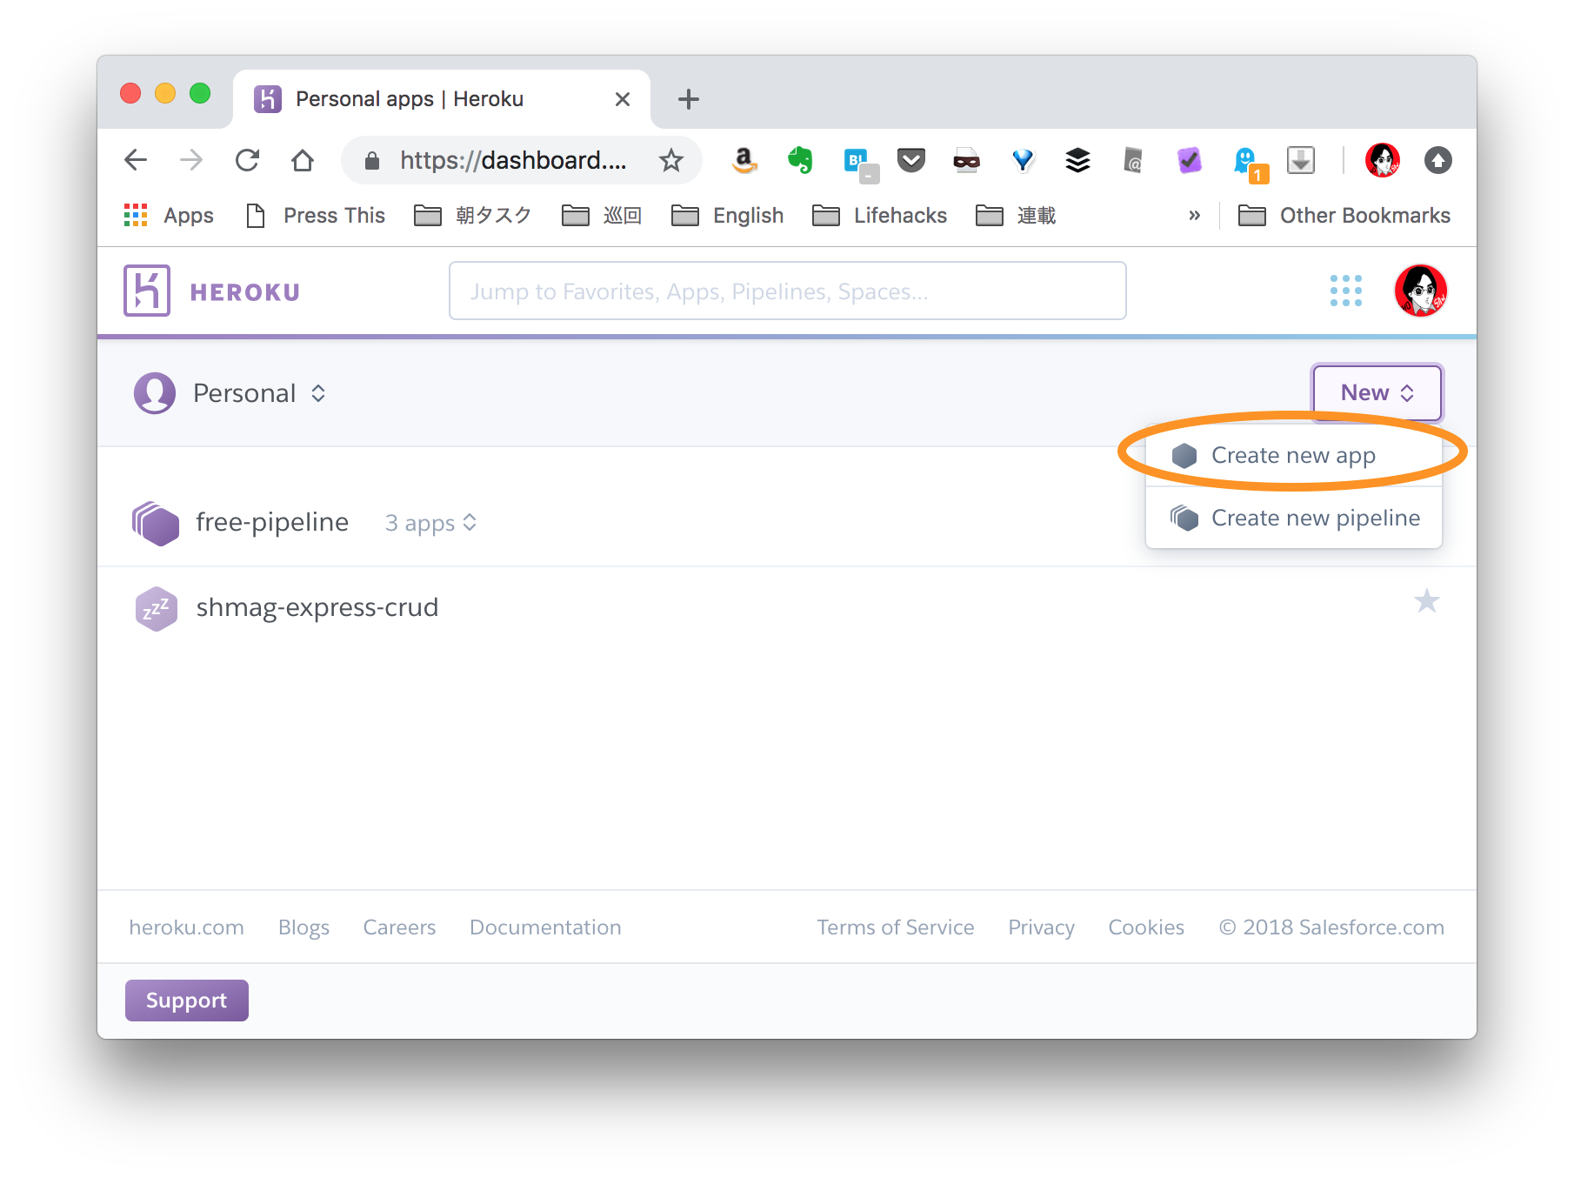Favorite shmag-express-crud with the star
The height and width of the screenshot is (1178, 1574).
(1426, 601)
